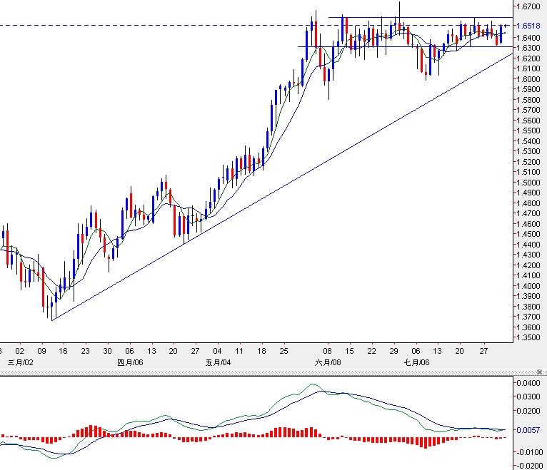The height and width of the screenshot is (470, 547).
Task: Click the date label 25 on time axis
Action: click(x=284, y=351)
